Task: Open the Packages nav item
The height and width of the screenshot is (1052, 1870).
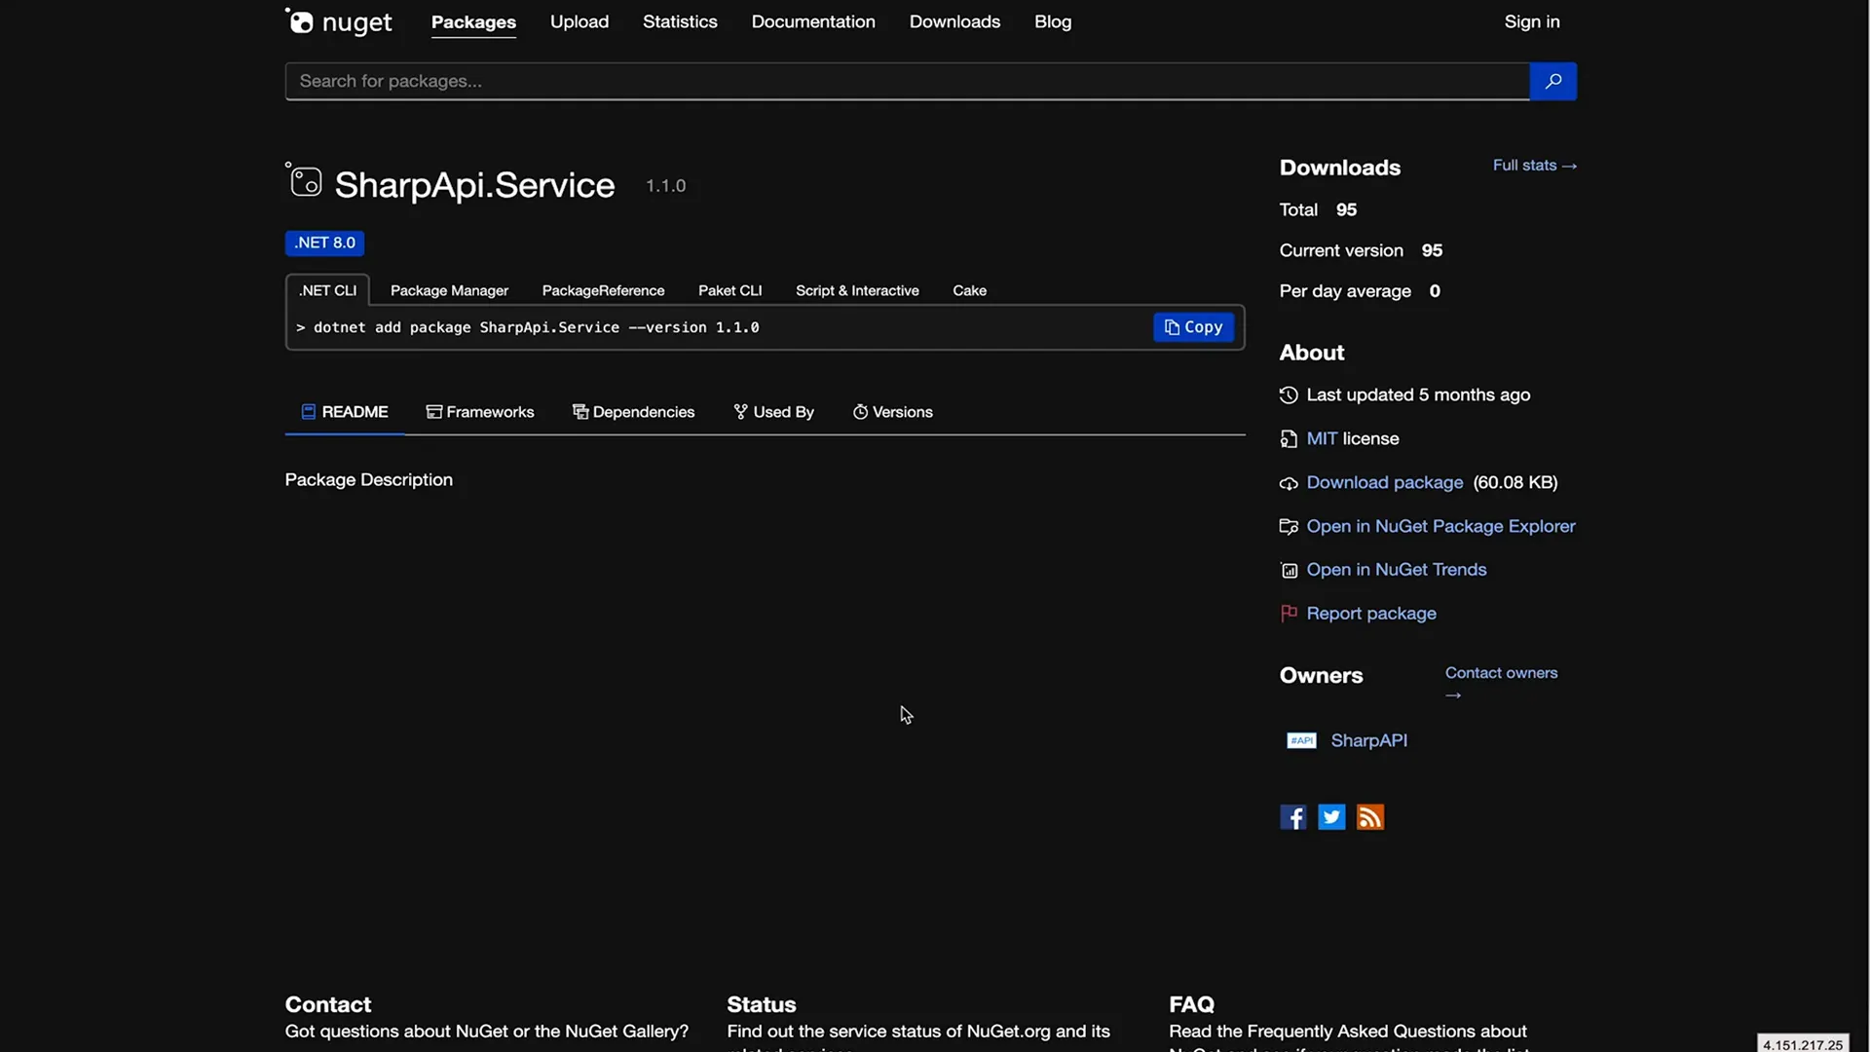Action: (x=473, y=21)
